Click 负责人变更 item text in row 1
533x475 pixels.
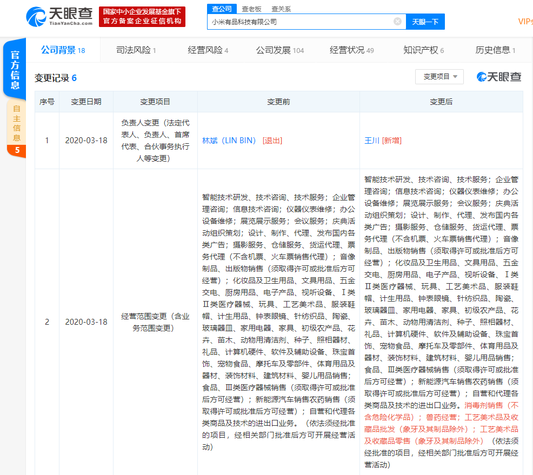155,141
